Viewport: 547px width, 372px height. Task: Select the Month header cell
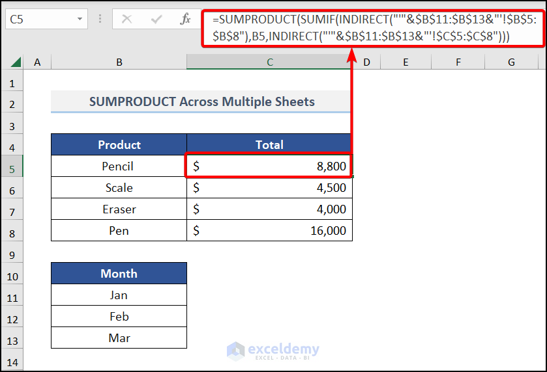[119, 274]
